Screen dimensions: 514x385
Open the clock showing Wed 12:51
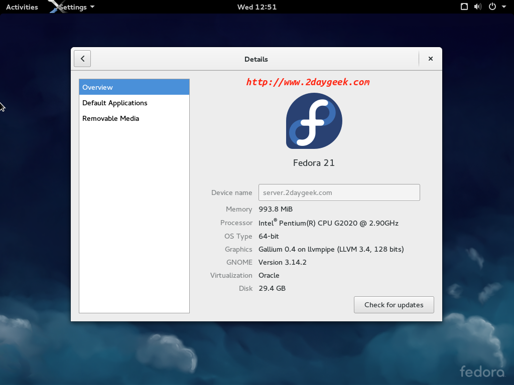[x=256, y=7]
